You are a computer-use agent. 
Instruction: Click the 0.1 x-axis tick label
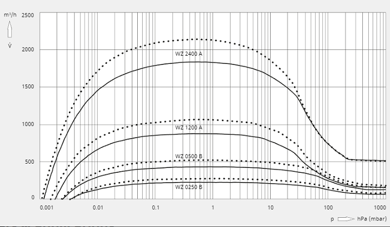pos(155,207)
